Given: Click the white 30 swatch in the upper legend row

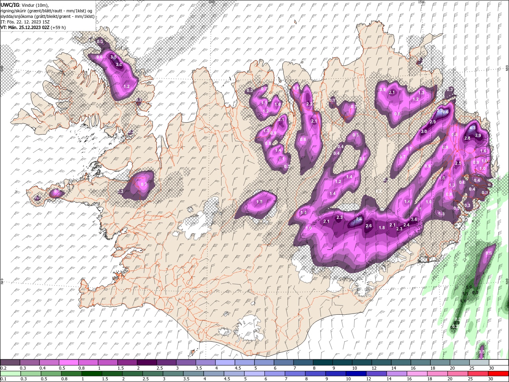Looking at the screenshot, I should point(499,363).
